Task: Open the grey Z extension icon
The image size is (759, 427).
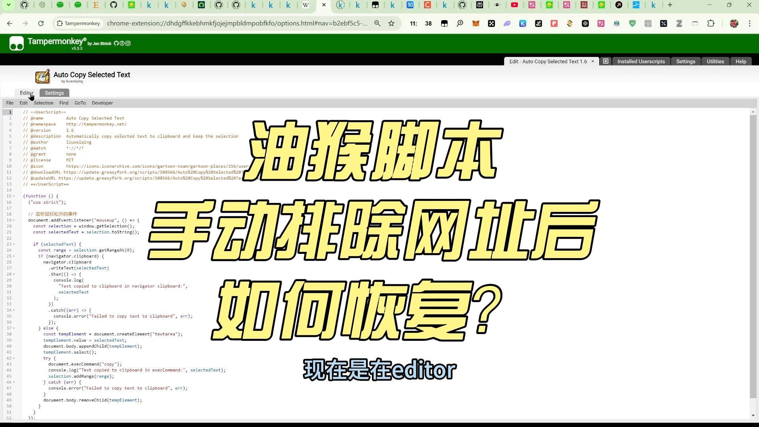Action: [x=679, y=24]
